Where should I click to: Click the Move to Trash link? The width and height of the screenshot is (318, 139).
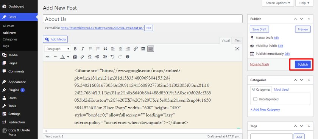tap(259, 64)
